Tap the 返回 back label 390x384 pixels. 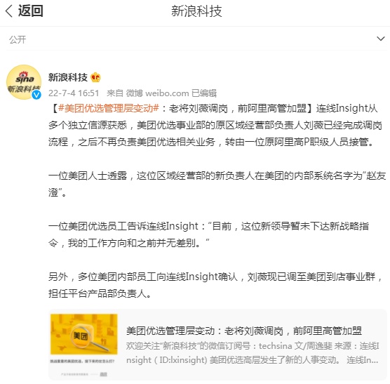[x=31, y=11]
